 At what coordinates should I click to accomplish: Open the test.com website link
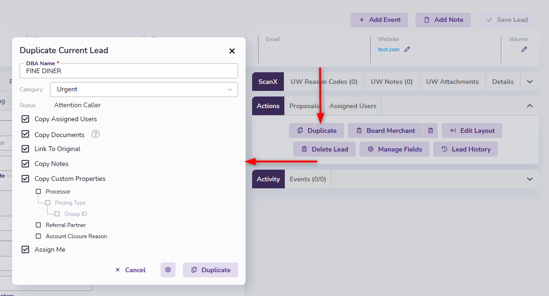(x=388, y=49)
